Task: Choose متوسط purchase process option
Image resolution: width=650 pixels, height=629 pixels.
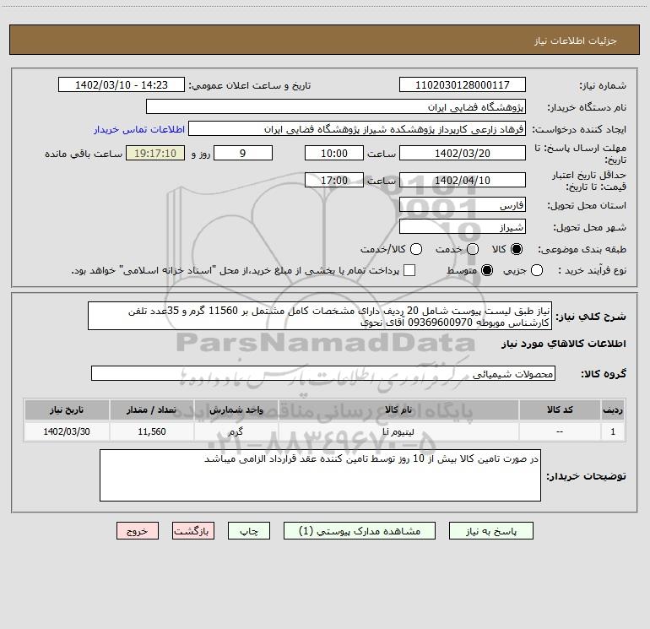Action: tap(487, 270)
